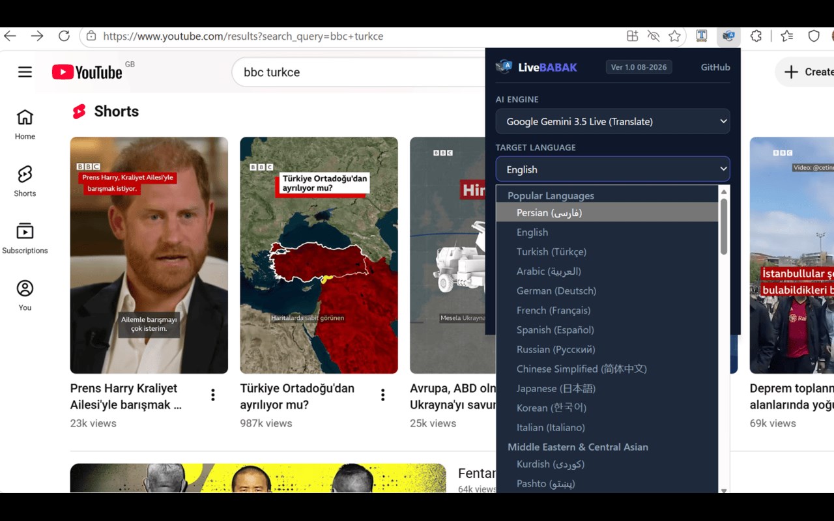Go to Home in the YouTube sidebar
Viewport: 834px width, 521px height.
tap(25, 124)
